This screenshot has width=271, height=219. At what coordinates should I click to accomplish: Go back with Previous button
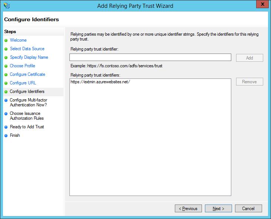[188, 209]
